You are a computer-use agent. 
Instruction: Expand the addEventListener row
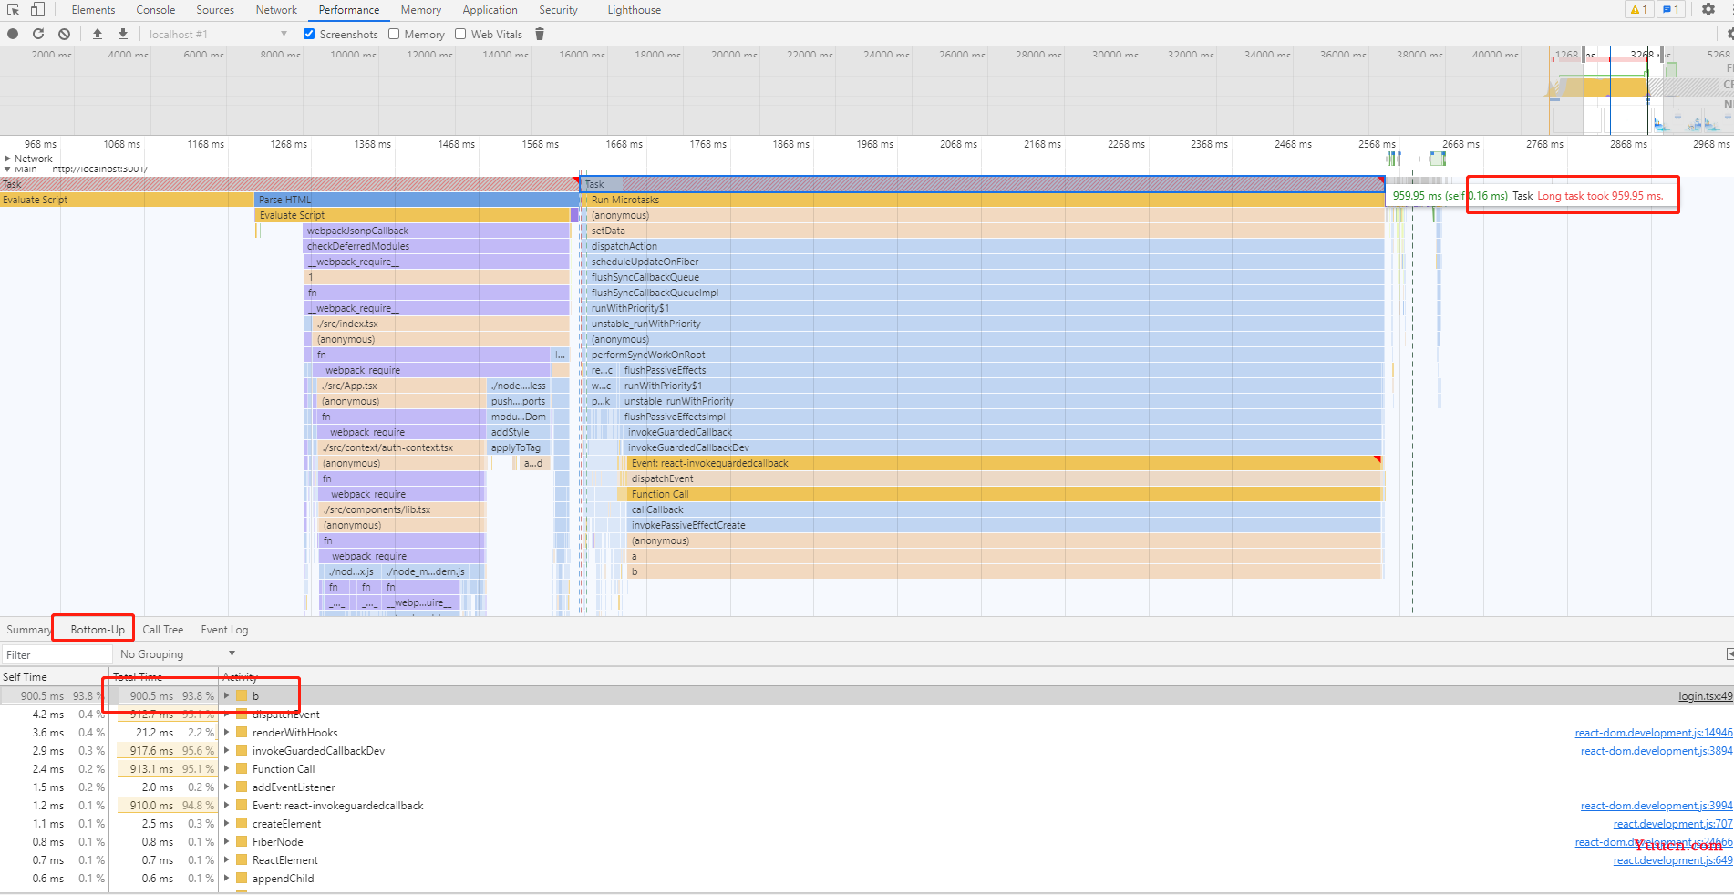pos(227,787)
